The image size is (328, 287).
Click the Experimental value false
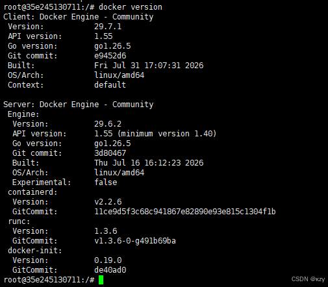(106, 182)
